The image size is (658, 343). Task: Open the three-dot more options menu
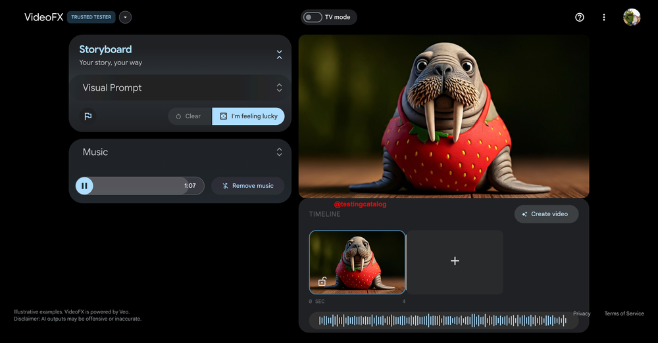[604, 17]
